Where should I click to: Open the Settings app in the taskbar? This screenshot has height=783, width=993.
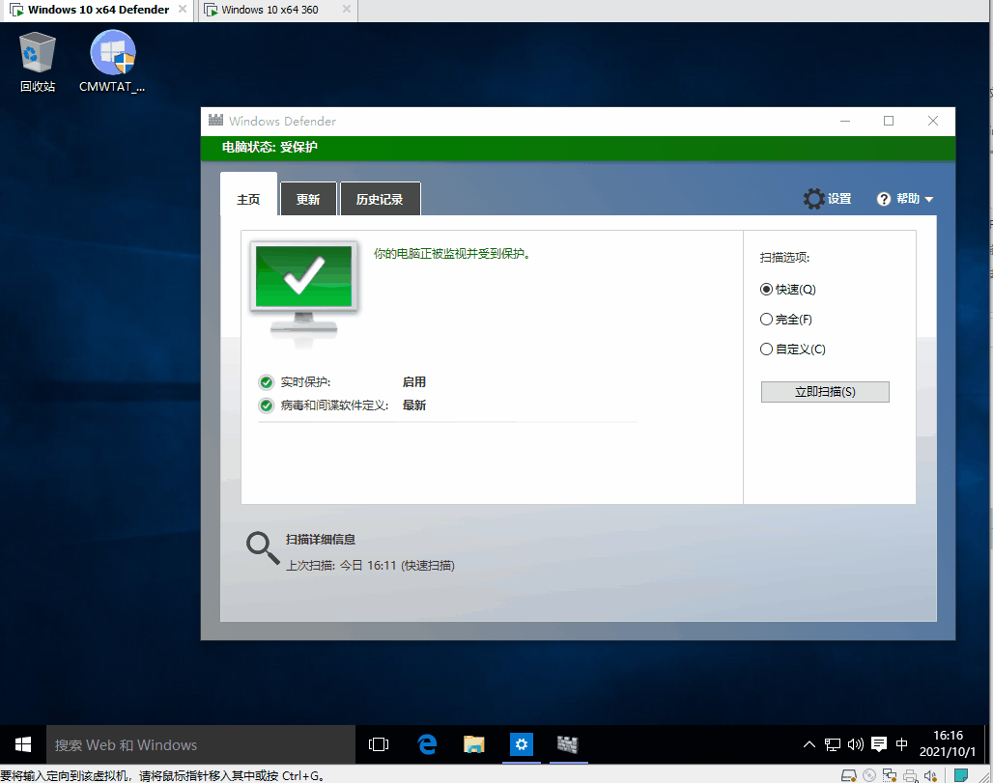pos(522,744)
